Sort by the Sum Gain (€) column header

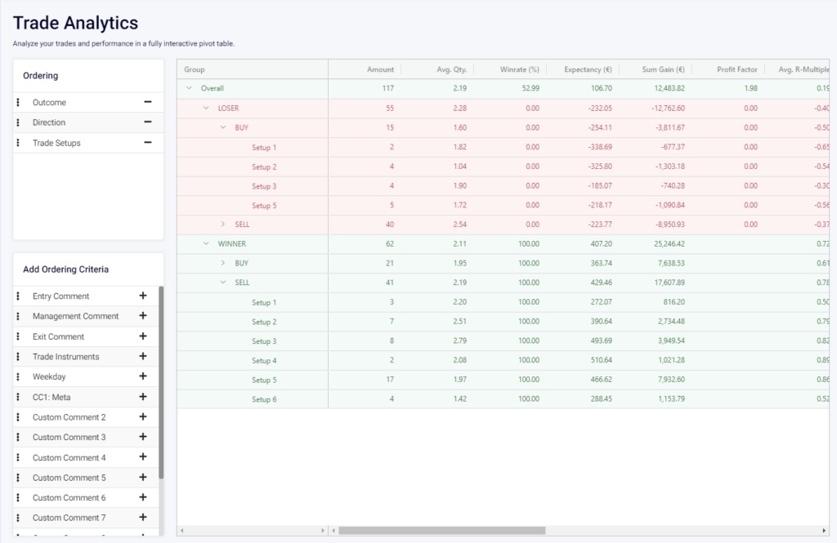coord(663,69)
